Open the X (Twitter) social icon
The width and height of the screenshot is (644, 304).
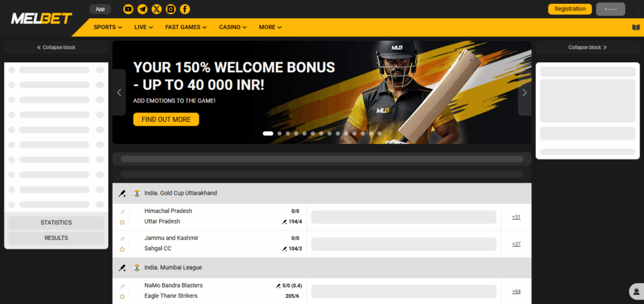[157, 9]
